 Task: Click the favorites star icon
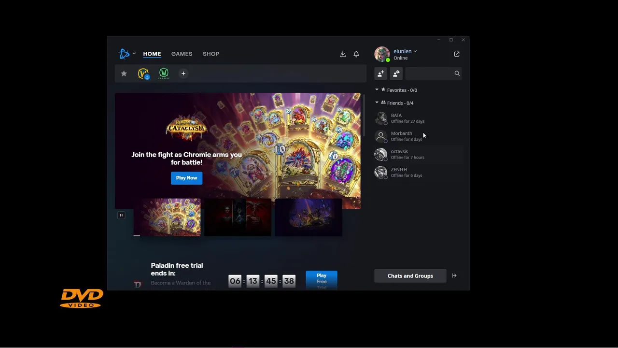tap(124, 73)
